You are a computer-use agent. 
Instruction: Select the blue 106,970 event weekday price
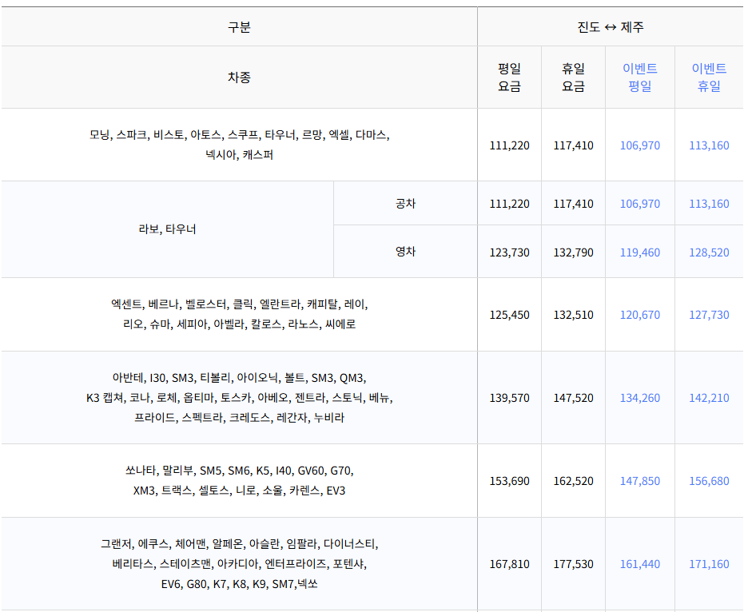[639, 145]
